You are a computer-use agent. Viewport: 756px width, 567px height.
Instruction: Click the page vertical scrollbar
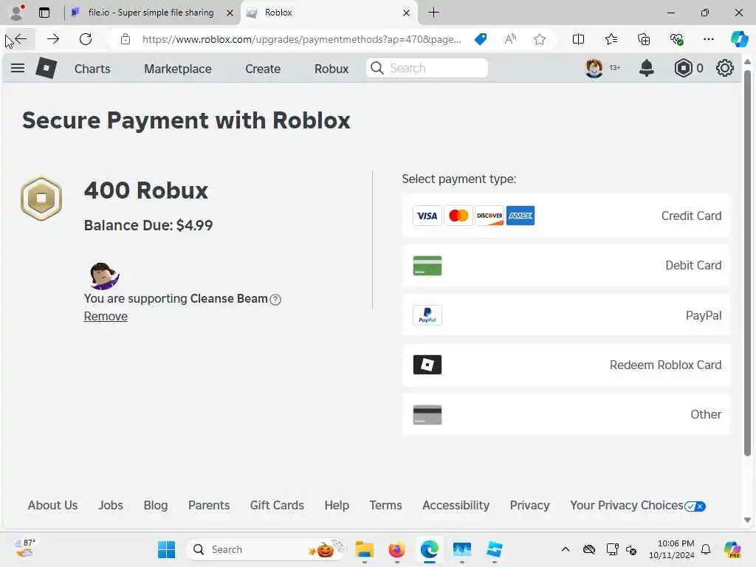(x=747, y=263)
